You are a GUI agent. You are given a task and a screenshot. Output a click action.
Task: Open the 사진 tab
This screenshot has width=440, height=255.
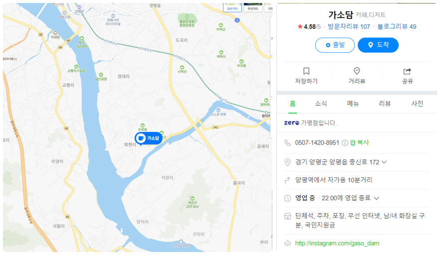(417, 104)
